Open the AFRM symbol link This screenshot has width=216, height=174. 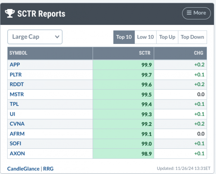(17, 134)
